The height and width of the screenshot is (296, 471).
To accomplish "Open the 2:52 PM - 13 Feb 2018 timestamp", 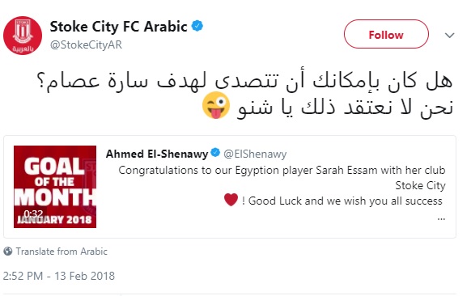I will [x=59, y=276].
